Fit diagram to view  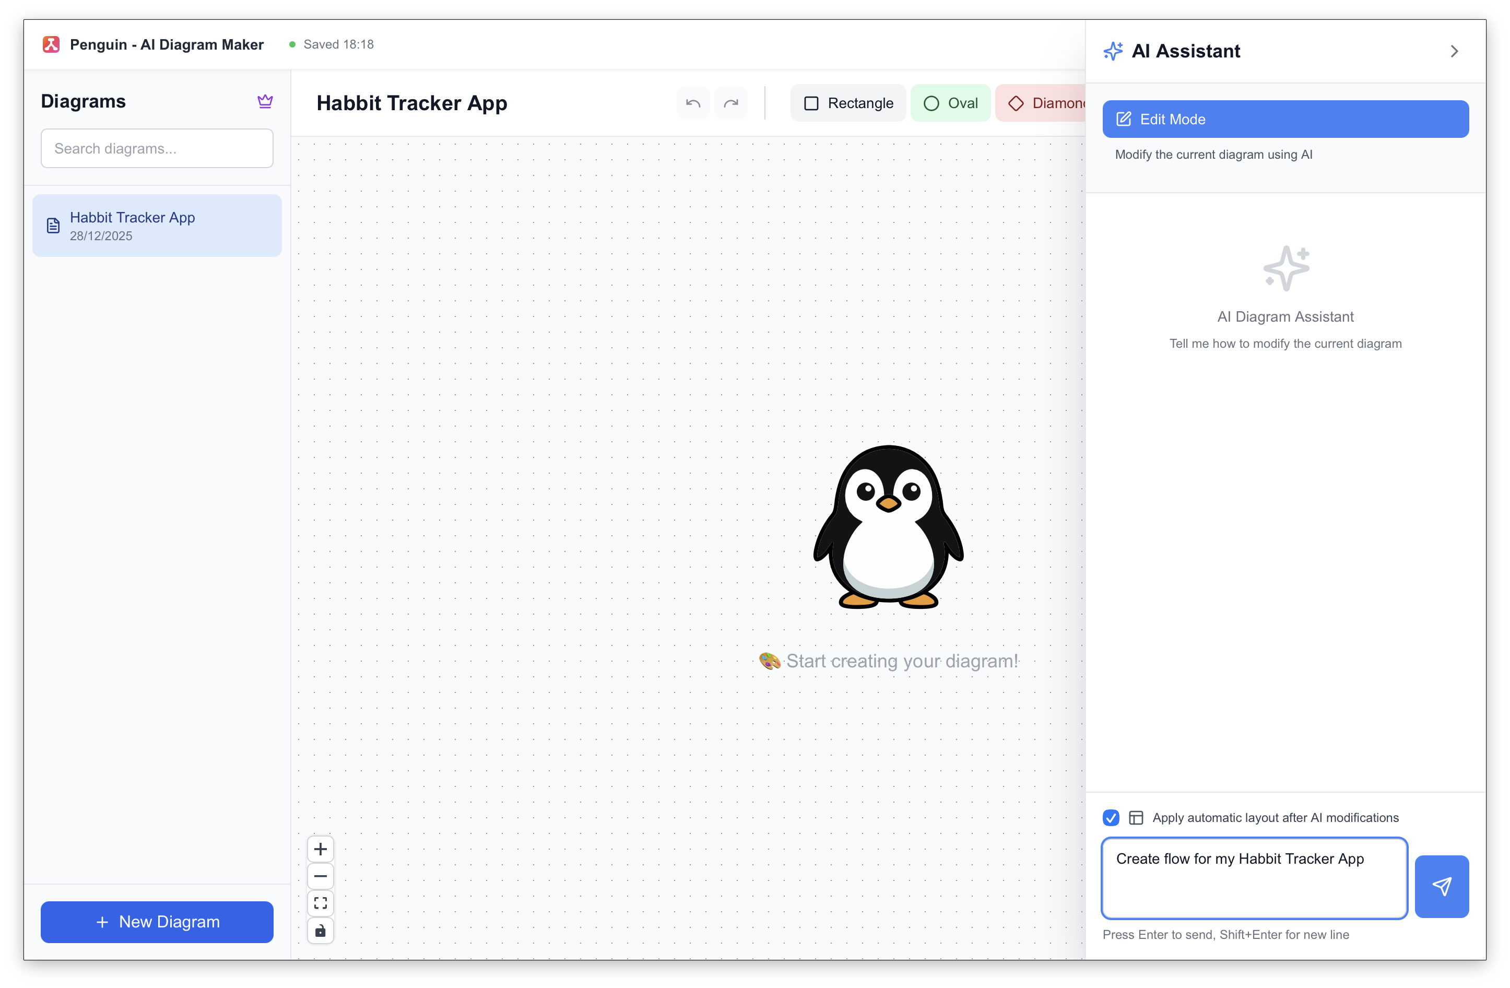(321, 903)
